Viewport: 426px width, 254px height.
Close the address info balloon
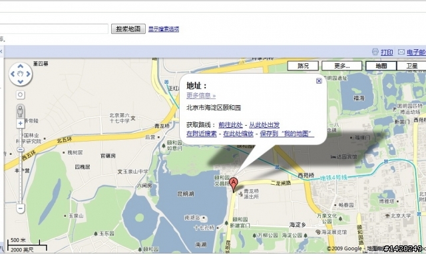pyautogui.click(x=319, y=81)
